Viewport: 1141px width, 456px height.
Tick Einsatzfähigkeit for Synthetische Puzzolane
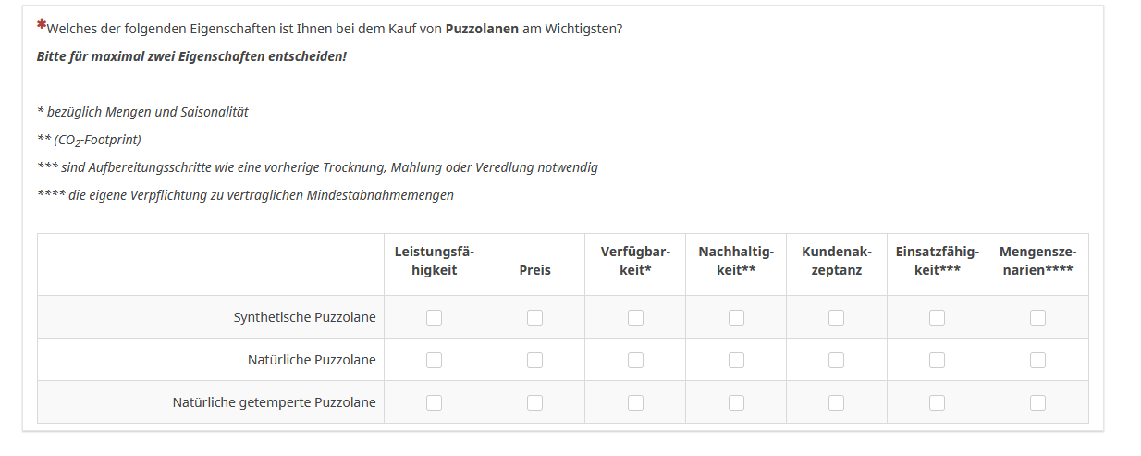(937, 317)
